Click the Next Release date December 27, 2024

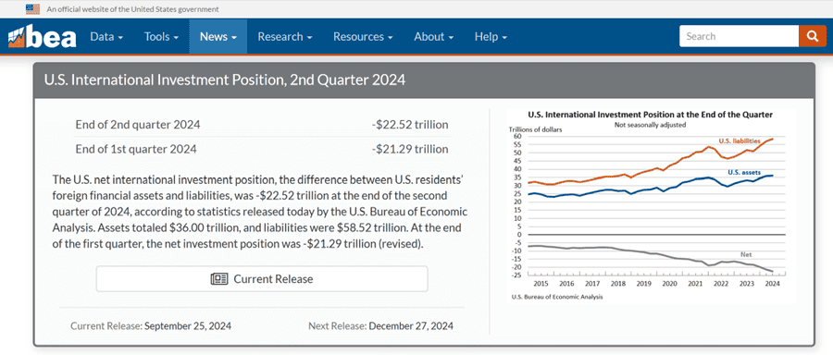411,325
